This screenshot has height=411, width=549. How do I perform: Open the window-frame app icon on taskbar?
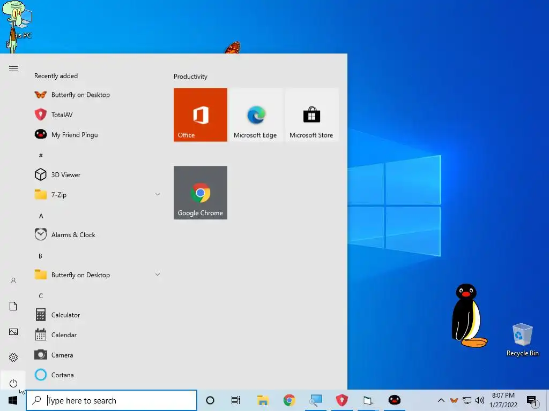(368, 400)
